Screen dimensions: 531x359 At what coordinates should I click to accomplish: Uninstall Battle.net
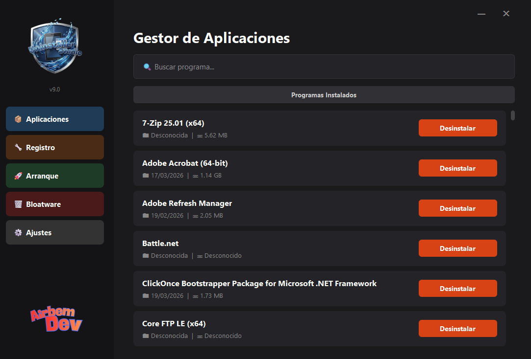coord(458,248)
